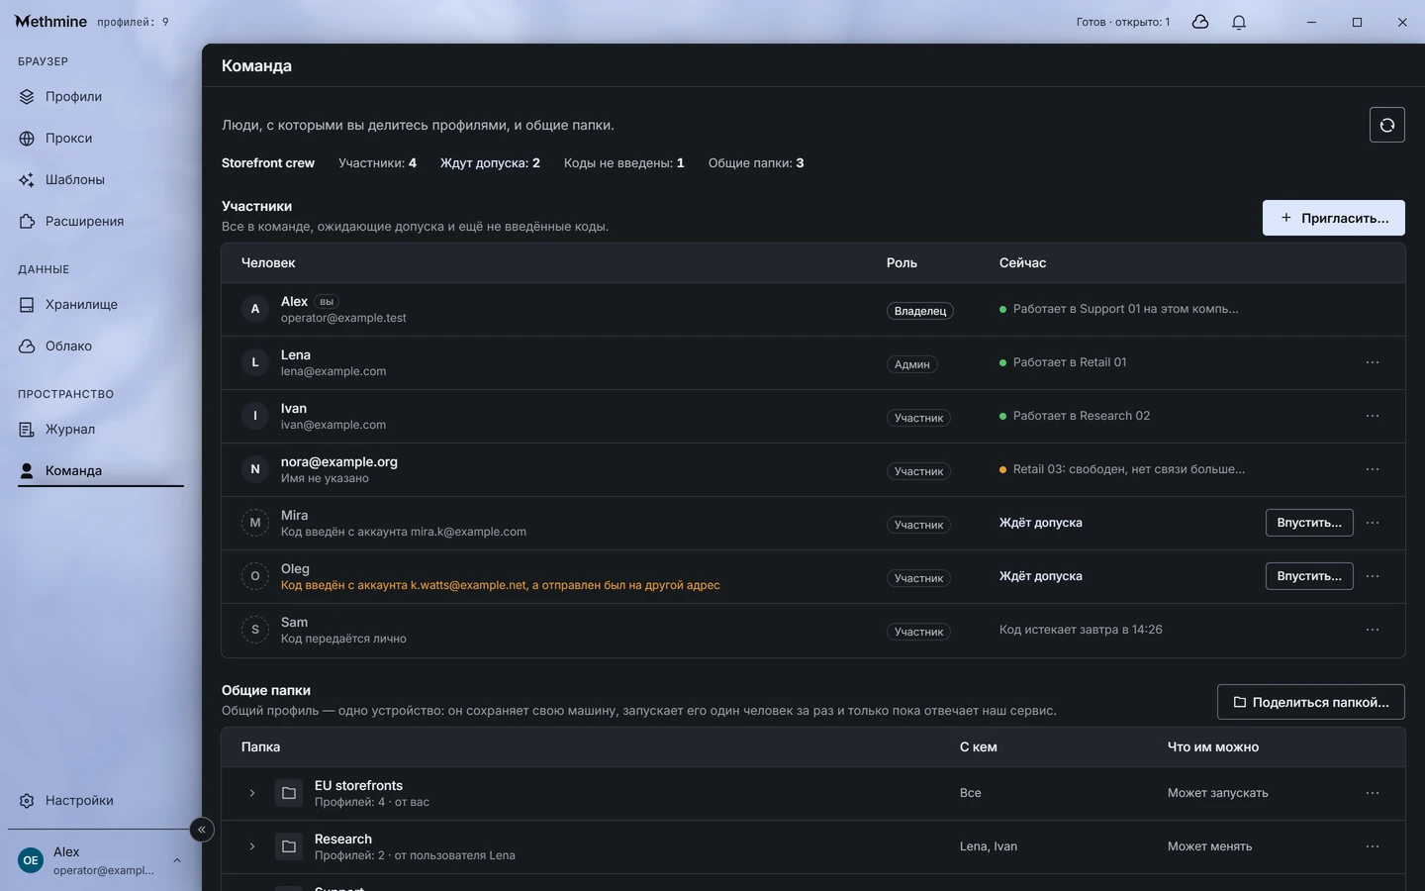Screen dimensions: 1425x891
Task: Open Расширения in the sidebar
Action: point(101,222)
